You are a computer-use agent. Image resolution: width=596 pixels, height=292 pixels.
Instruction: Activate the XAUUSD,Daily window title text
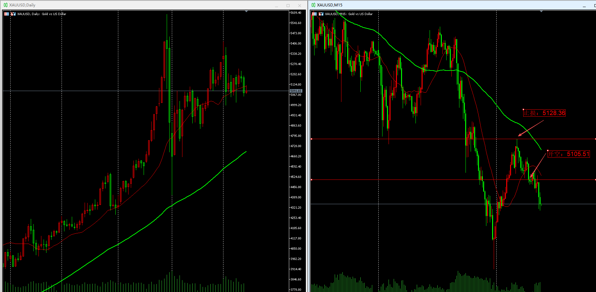coord(22,5)
